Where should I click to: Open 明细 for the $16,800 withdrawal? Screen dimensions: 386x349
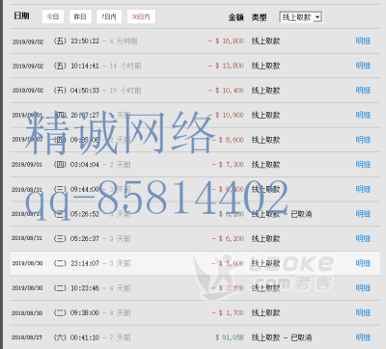coord(363,40)
